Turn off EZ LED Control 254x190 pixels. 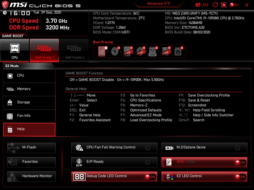[241, 177]
